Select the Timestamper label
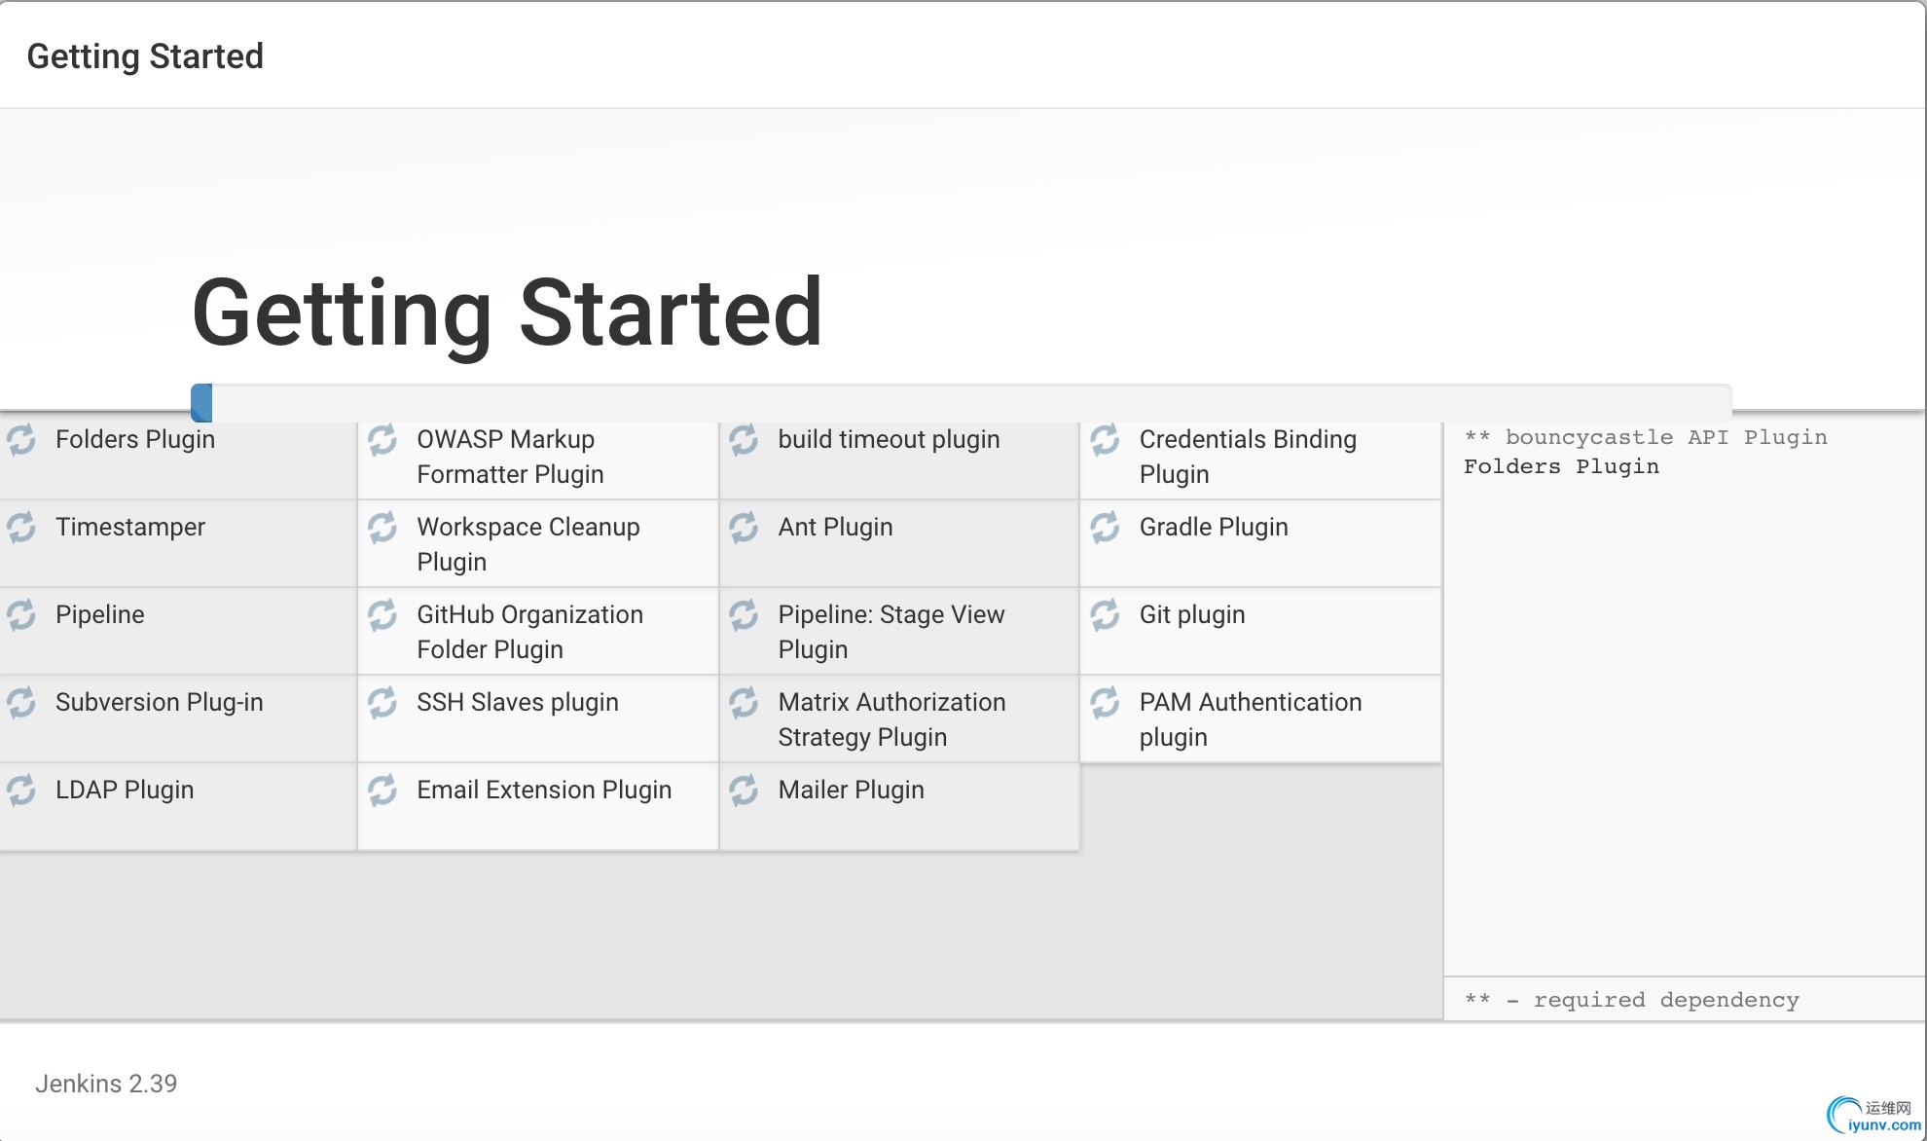 pyautogui.click(x=130, y=528)
